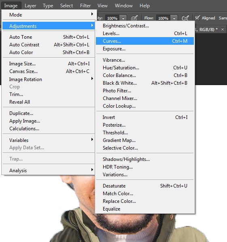
Task: Open Replace Color dialog
Action: pyautogui.click(x=145, y=201)
